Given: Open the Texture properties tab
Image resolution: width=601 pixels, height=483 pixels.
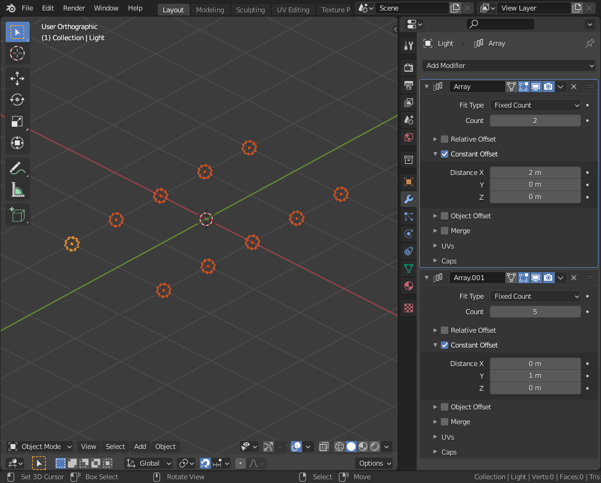Looking at the screenshot, I should (x=409, y=308).
